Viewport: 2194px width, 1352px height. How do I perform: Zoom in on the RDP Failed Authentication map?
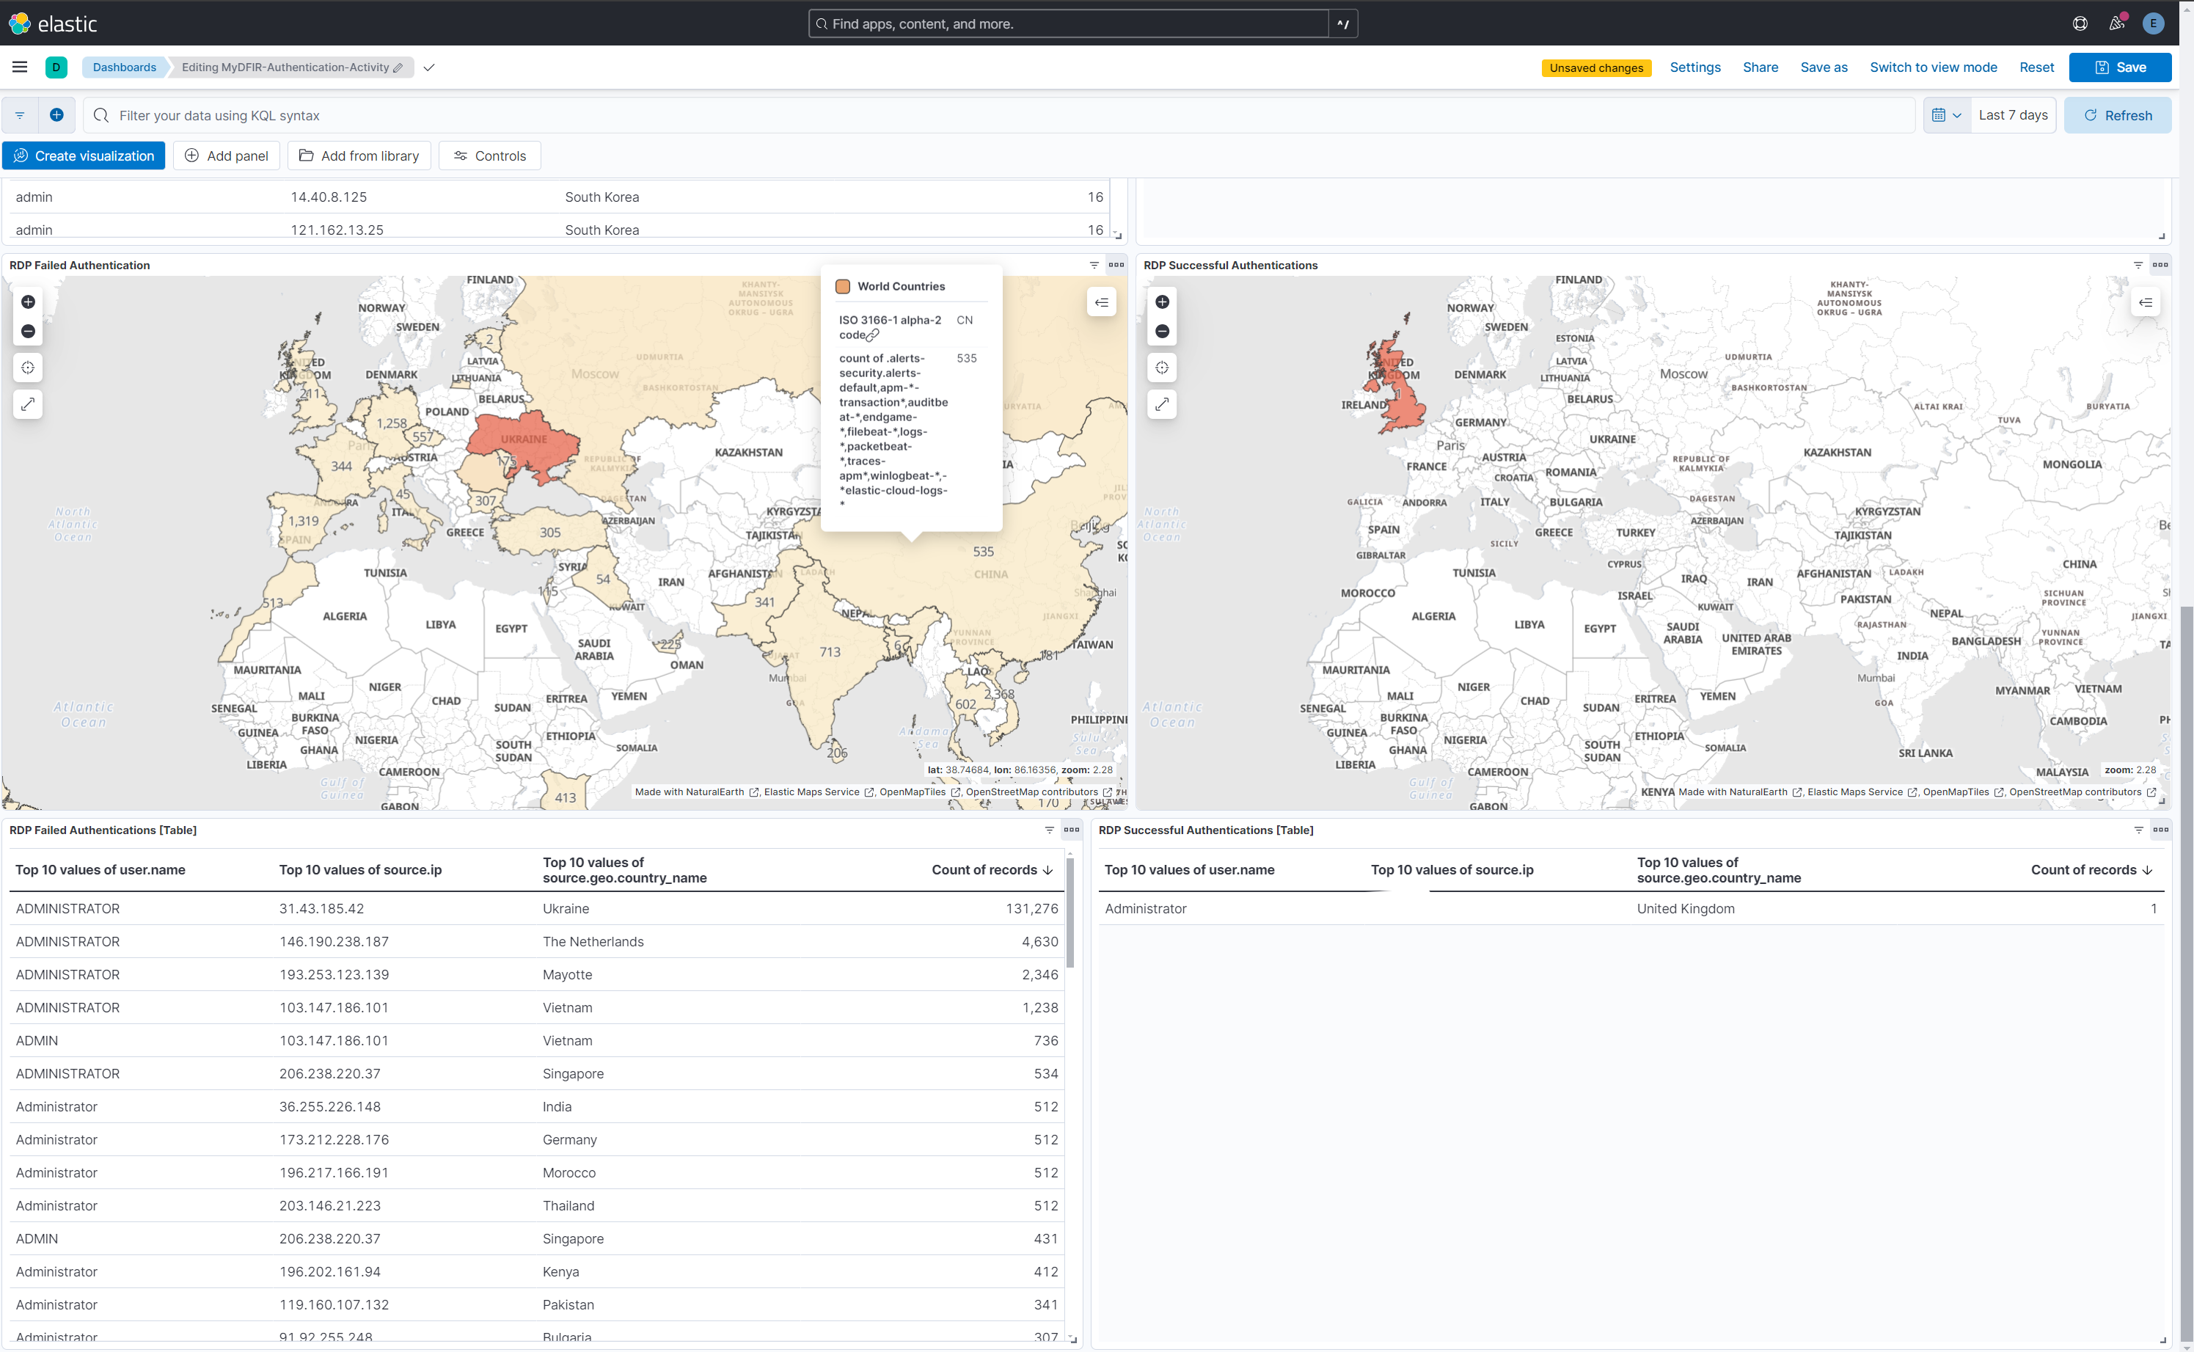[28, 302]
